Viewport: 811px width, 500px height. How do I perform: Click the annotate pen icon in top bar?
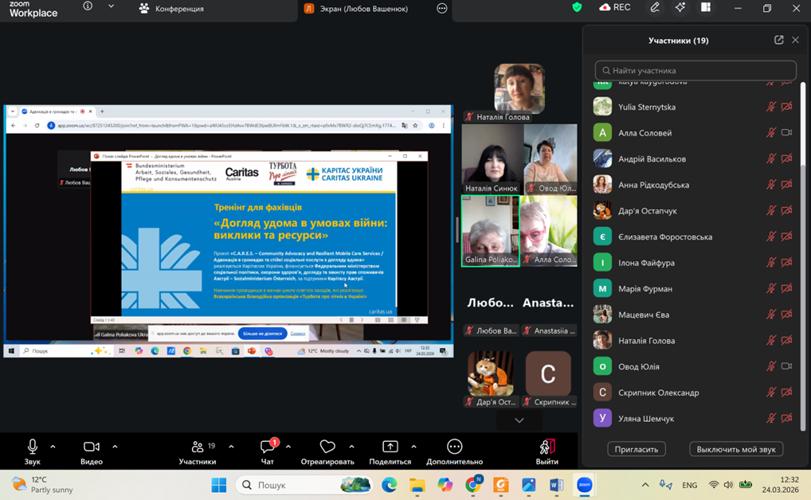click(x=654, y=8)
